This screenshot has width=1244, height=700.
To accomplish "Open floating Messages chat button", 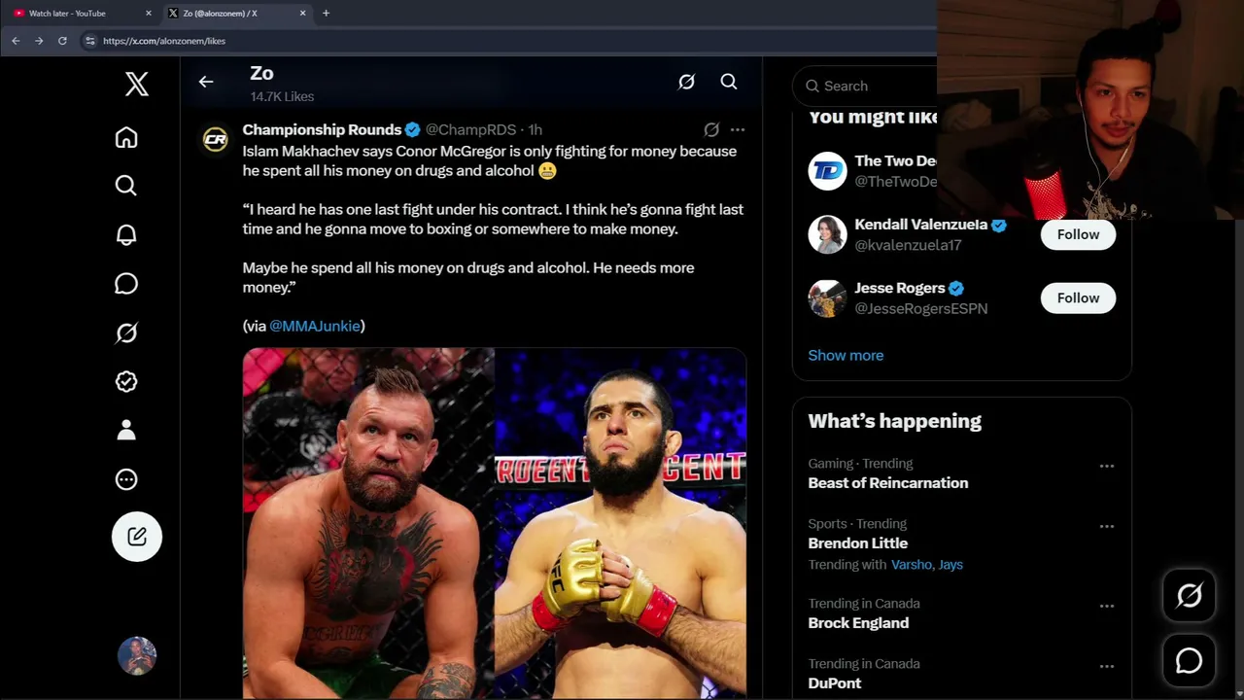I will pyautogui.click(x=1190, y=661).
